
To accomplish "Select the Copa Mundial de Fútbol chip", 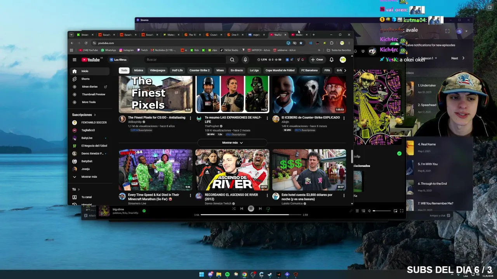I will pos(280,71).
